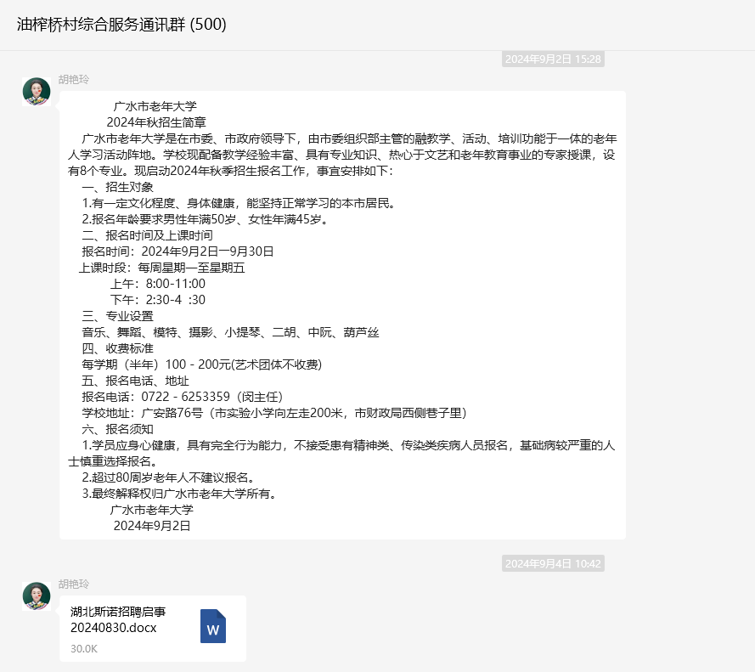
Task: Click the line 上课时段：每周星期一至星期五
Action: [x=161, y=268]
